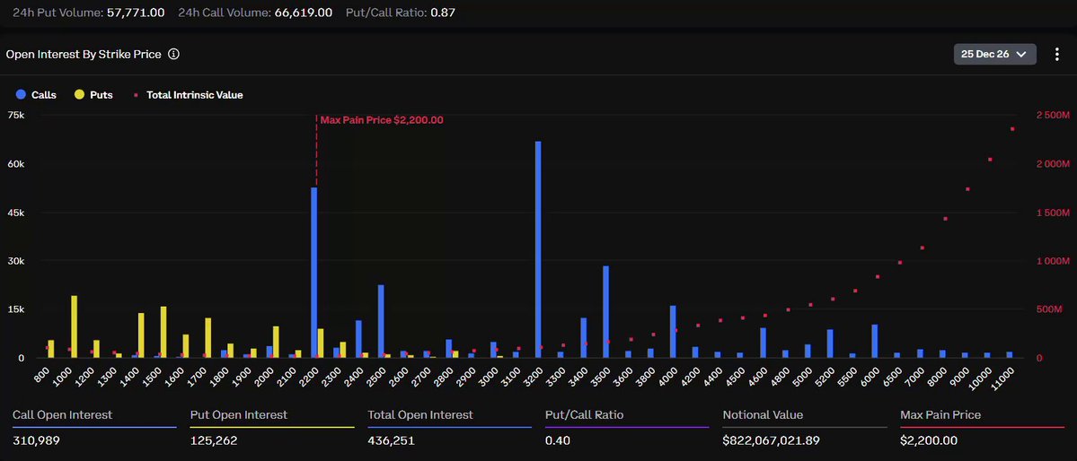Click the call bar at strike 3400
The image size is (1077, 461).
[583, 337]
